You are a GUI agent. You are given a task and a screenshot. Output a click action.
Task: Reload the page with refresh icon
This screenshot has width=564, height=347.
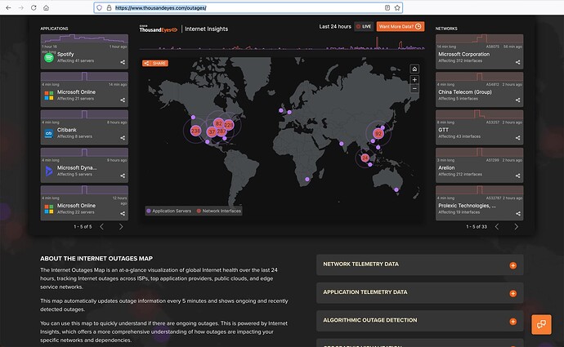34,7
